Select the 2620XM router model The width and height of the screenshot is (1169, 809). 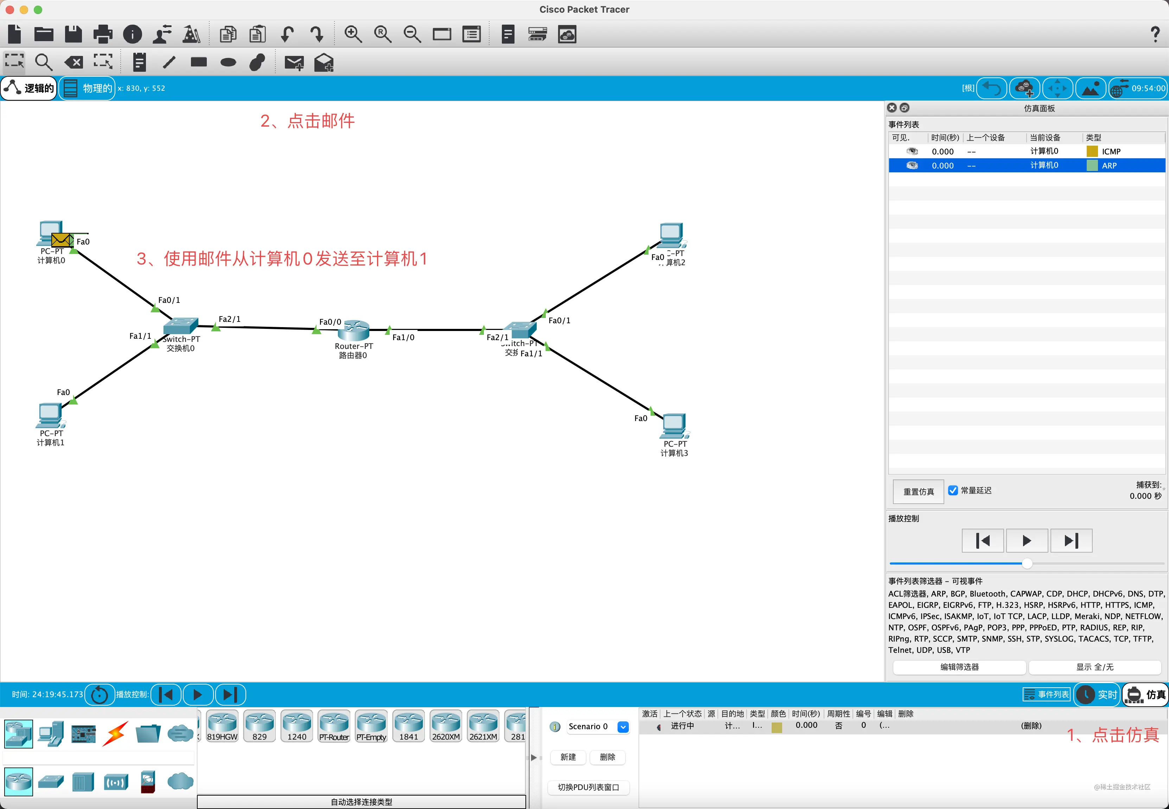pyautogui.click(x=446, y=726)
